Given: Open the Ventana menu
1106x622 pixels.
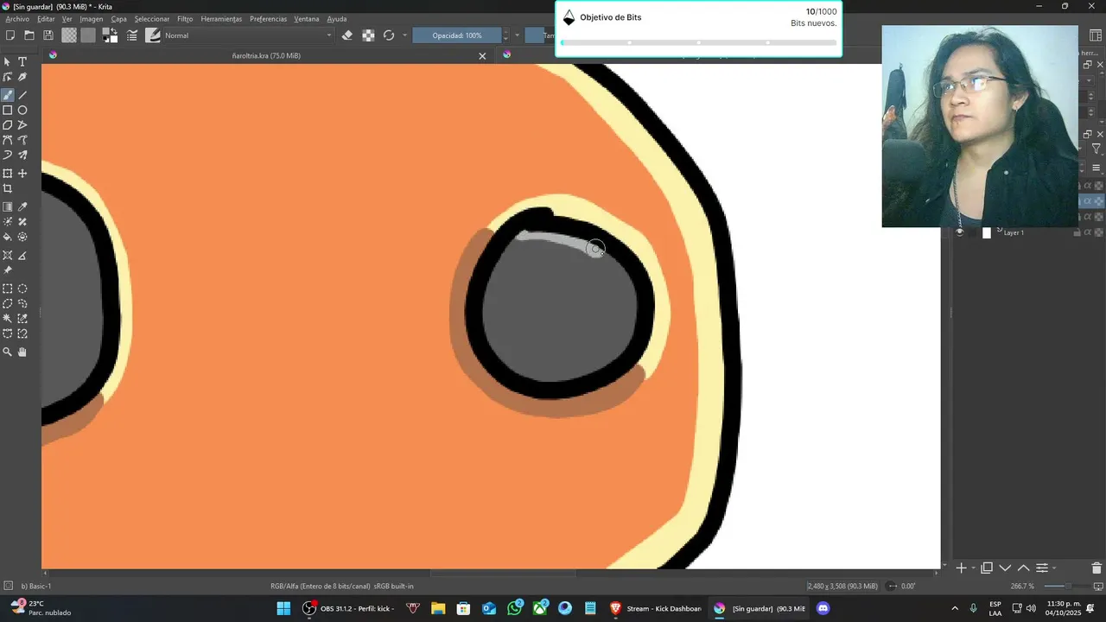Looking at the screenshot, I should click(x=306, y=19).
